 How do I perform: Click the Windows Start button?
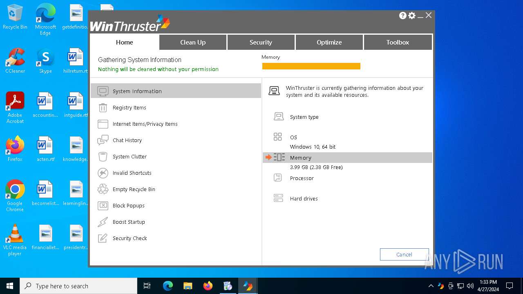(x=10, y=286)
